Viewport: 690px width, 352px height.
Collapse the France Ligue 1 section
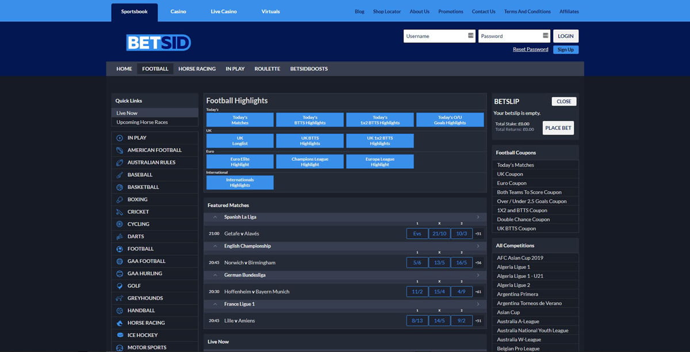pos(215,304)
